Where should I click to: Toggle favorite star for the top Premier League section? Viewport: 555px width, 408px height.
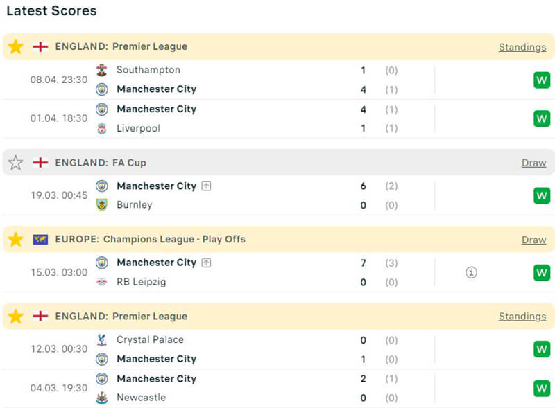pyautogui.click(x=15, y=47)
